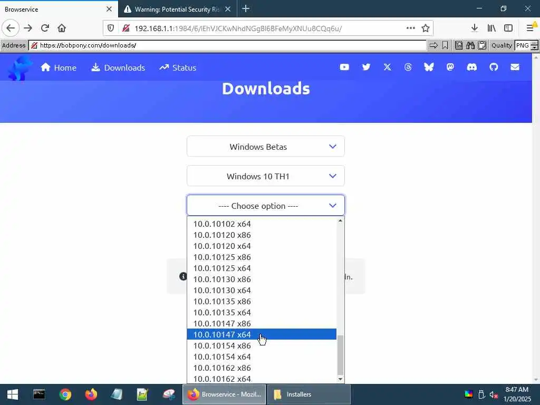This screenshot has height=405, width=540.
Task: Open GitHub social icon
Action: click(494, 67)
